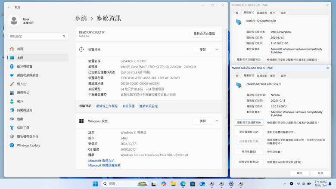Switch to 事件 tab in Intel window
336x189 pixels.
coord(272,13)
